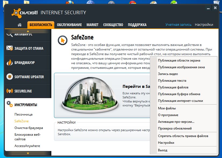Click the anti-spam envelope icon

(10, 48)
